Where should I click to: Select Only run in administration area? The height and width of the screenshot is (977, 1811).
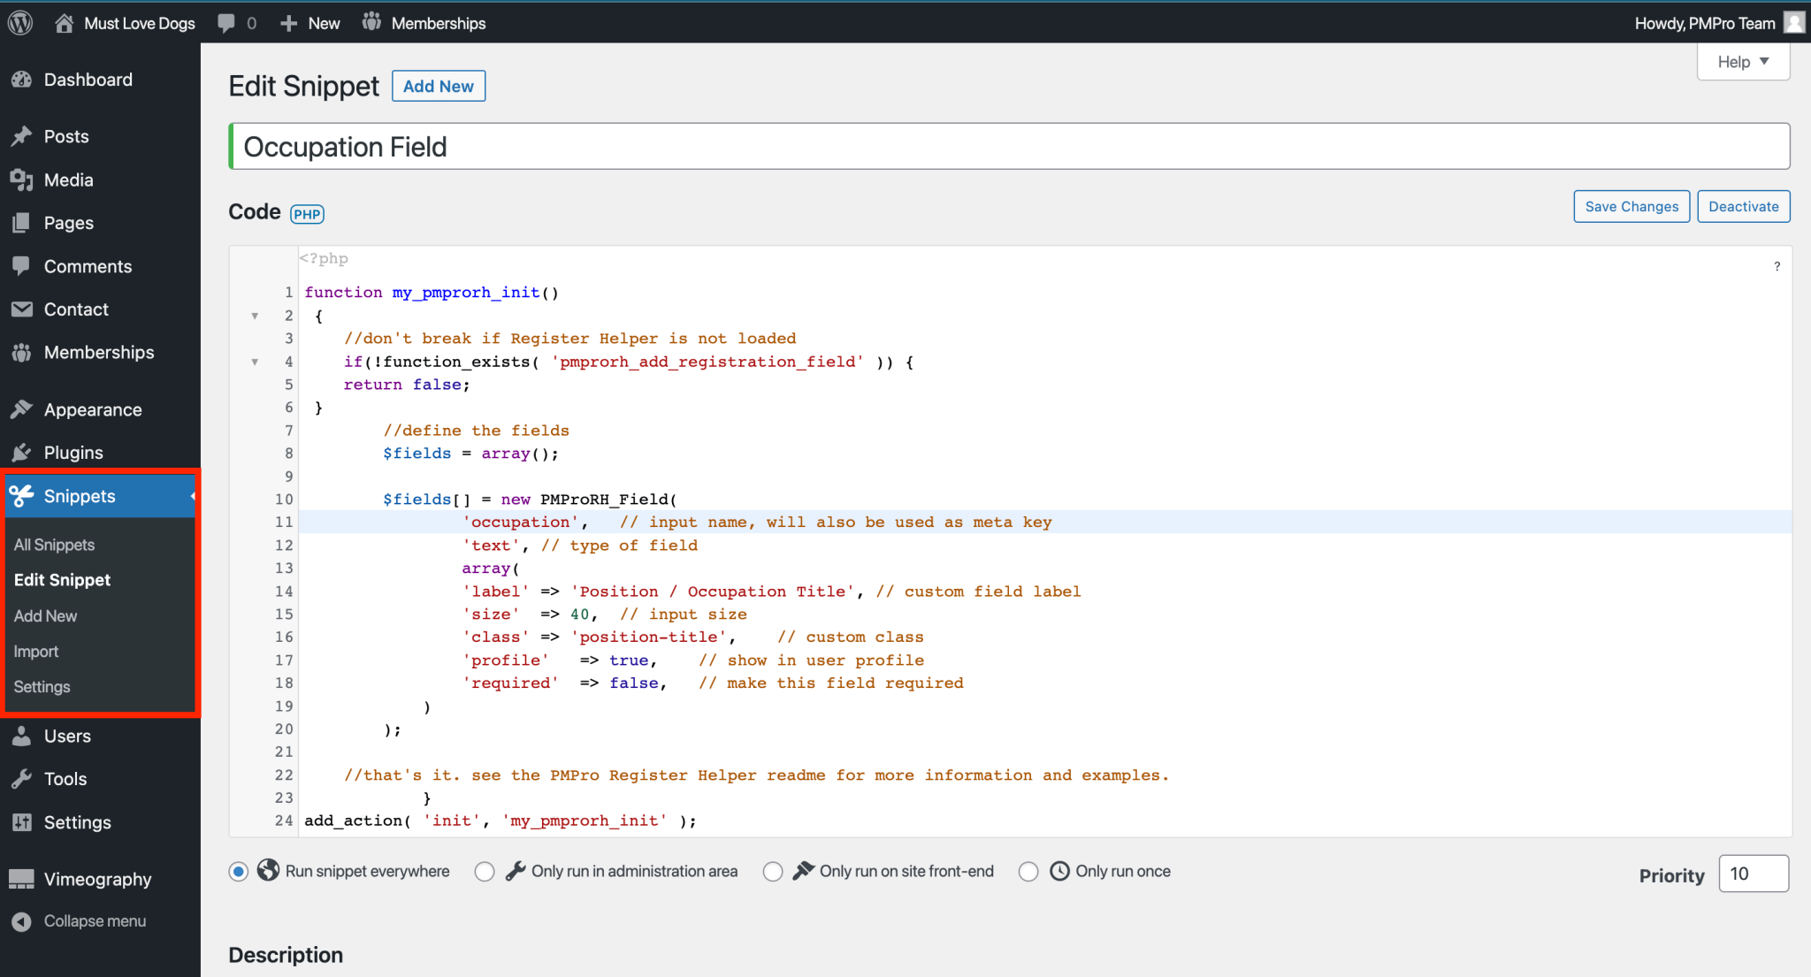click(485, 871)
